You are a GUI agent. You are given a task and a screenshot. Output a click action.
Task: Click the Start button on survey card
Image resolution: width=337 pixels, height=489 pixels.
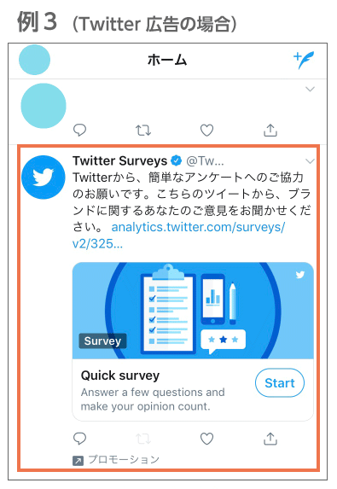[280, 382]
